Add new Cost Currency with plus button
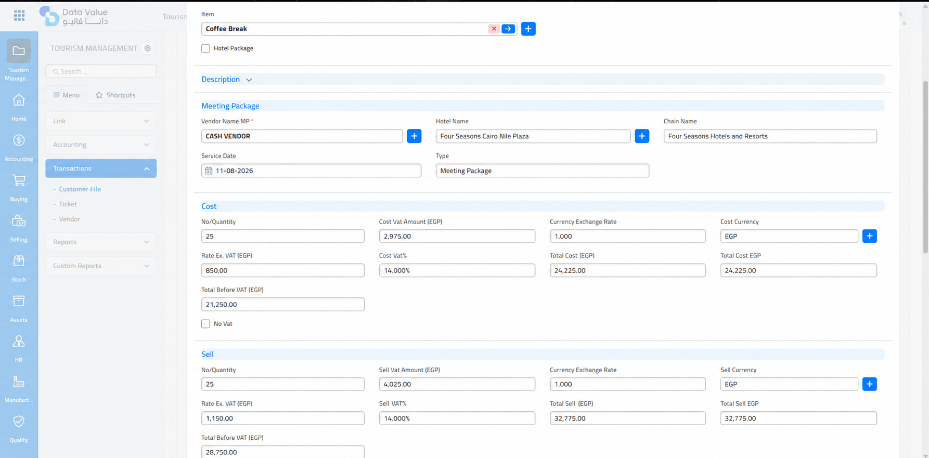Image resolution: width=929 pixels, height=458 pixels. click(869, 236)
